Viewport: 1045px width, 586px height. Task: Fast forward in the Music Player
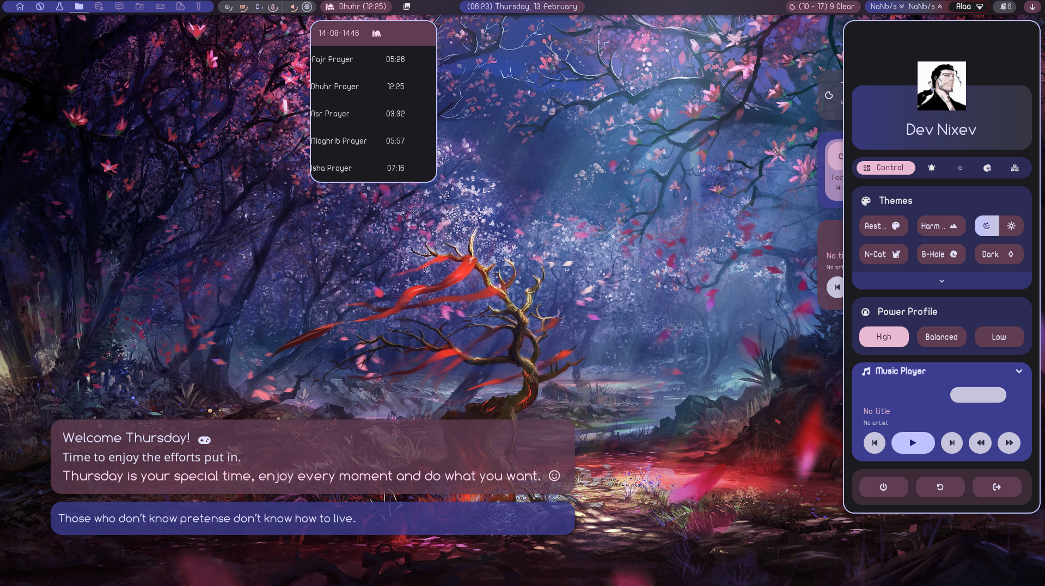click(x=1009, y=443)
